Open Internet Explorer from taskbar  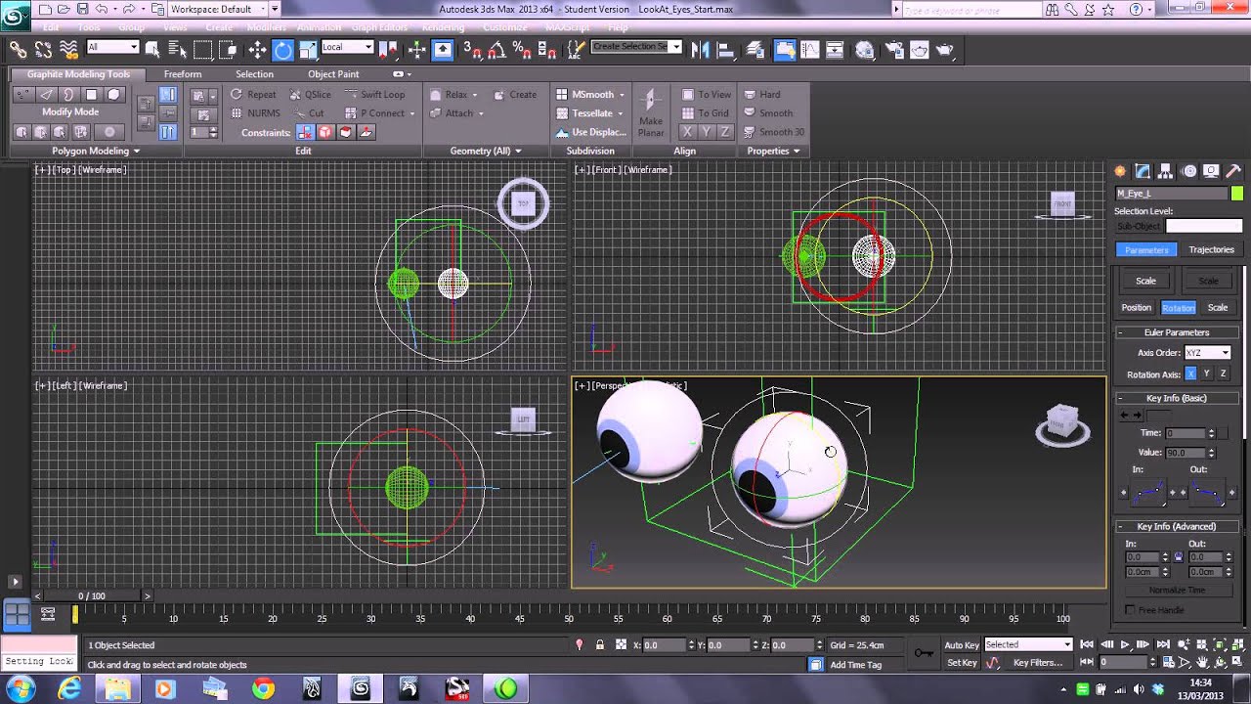pyautogui.click(x=69, y=689)
